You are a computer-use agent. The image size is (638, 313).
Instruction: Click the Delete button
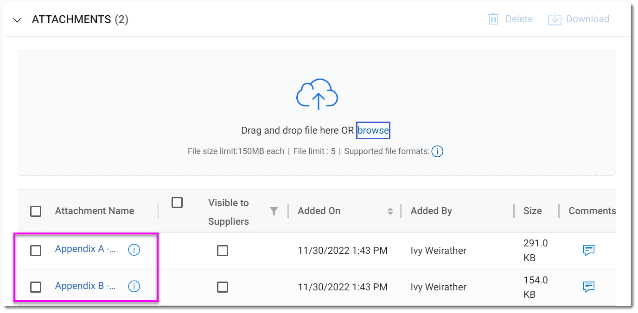[510, 19]
